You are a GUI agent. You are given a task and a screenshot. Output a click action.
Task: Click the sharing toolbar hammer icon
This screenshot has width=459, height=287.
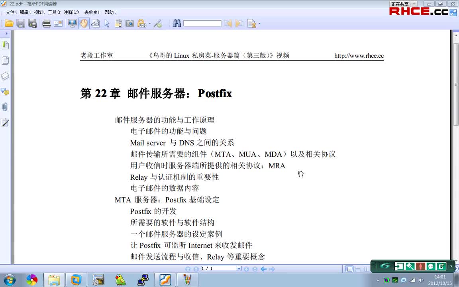click(410, 266)
